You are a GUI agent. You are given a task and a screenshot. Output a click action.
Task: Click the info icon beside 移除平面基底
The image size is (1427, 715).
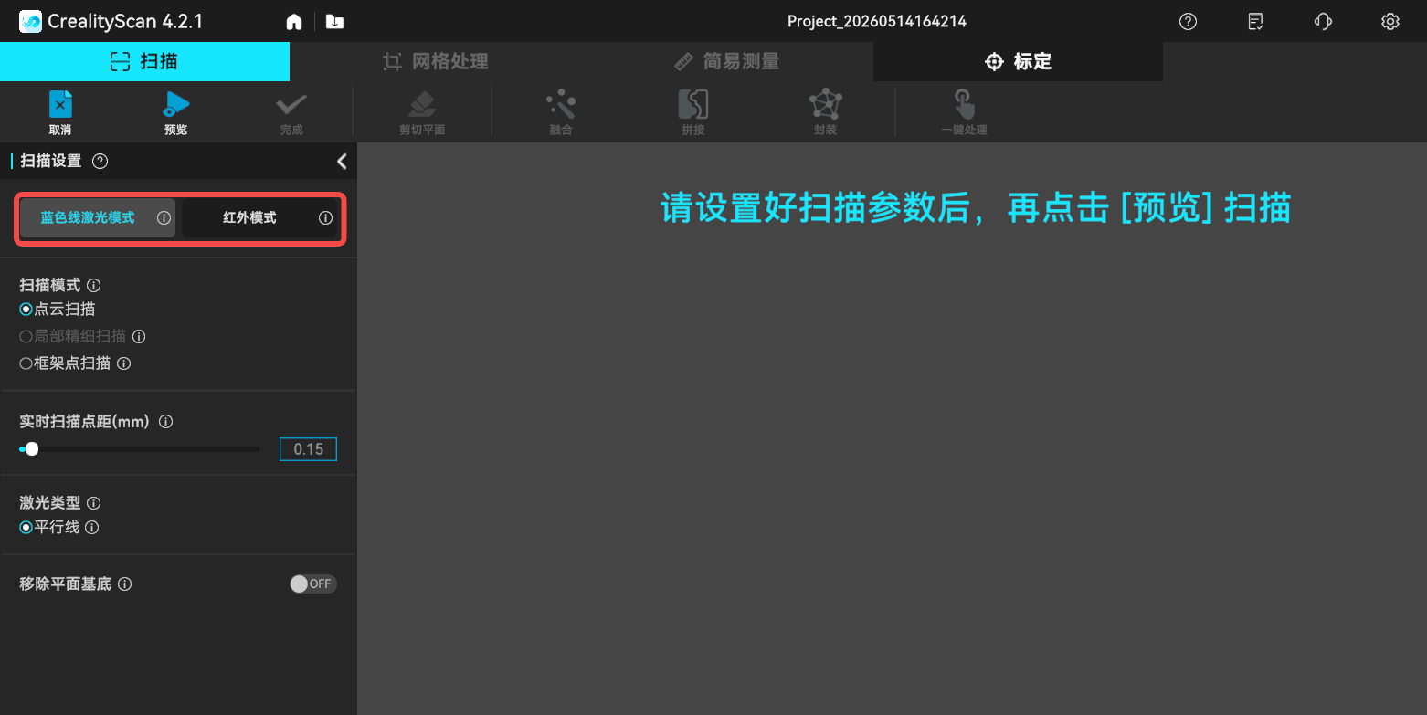point(125,584)
